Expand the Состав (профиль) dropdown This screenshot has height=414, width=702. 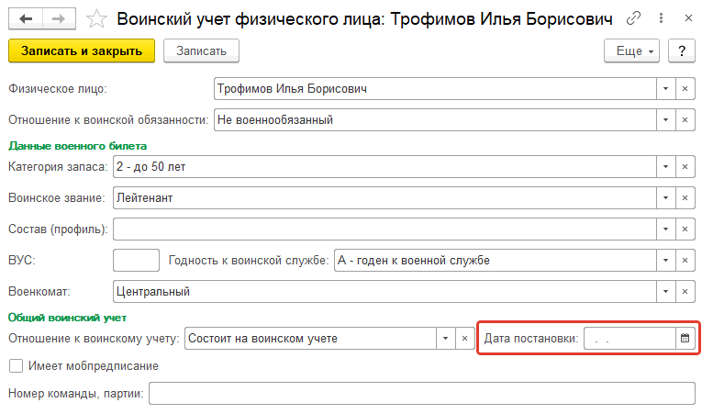coord(665,229)
